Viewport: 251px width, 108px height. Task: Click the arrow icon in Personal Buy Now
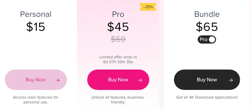point(57,80)
